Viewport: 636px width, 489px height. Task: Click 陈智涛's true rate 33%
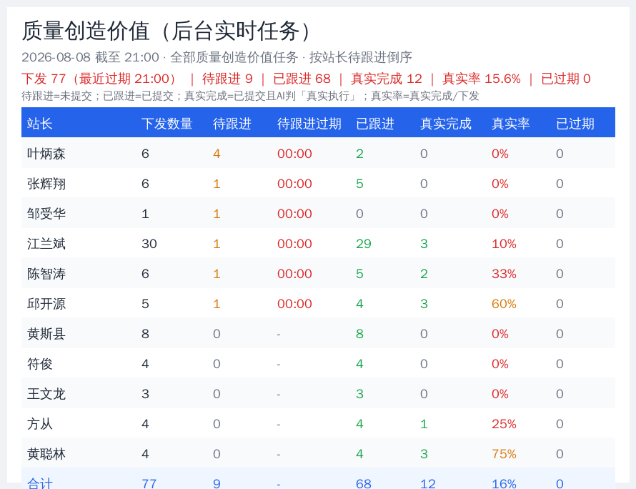(504, 274)
